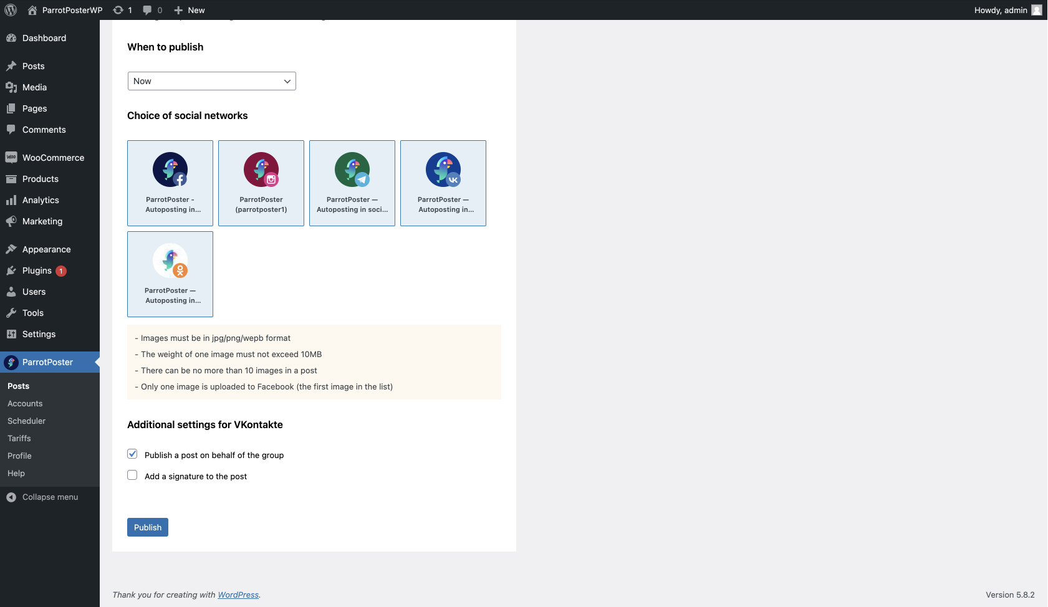
Task: Click Collapse menu label
Action: [x=50, y=497]
